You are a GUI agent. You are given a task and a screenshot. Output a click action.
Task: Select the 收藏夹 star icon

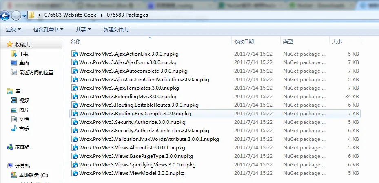click(9, 44)
